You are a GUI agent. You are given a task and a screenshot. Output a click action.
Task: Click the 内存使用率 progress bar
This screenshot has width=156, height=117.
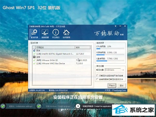tap(110, 55)
